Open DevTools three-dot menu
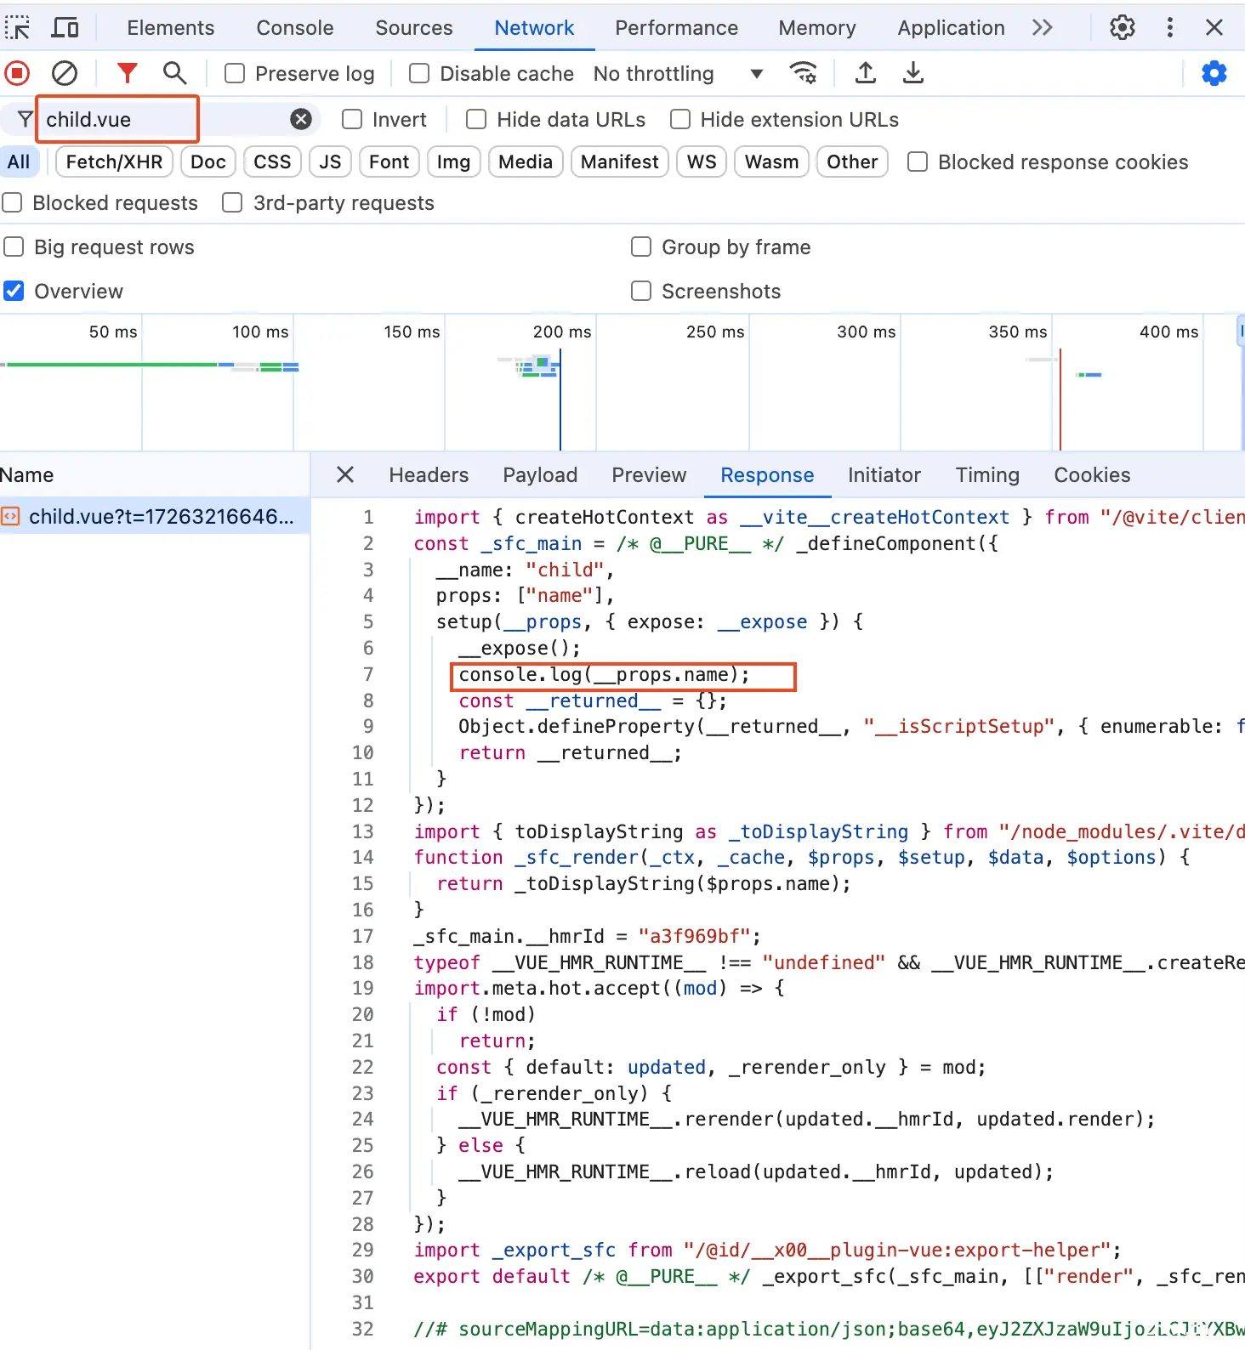This screenshot has height=1350, width=1245. click(x=1170, y=27)
